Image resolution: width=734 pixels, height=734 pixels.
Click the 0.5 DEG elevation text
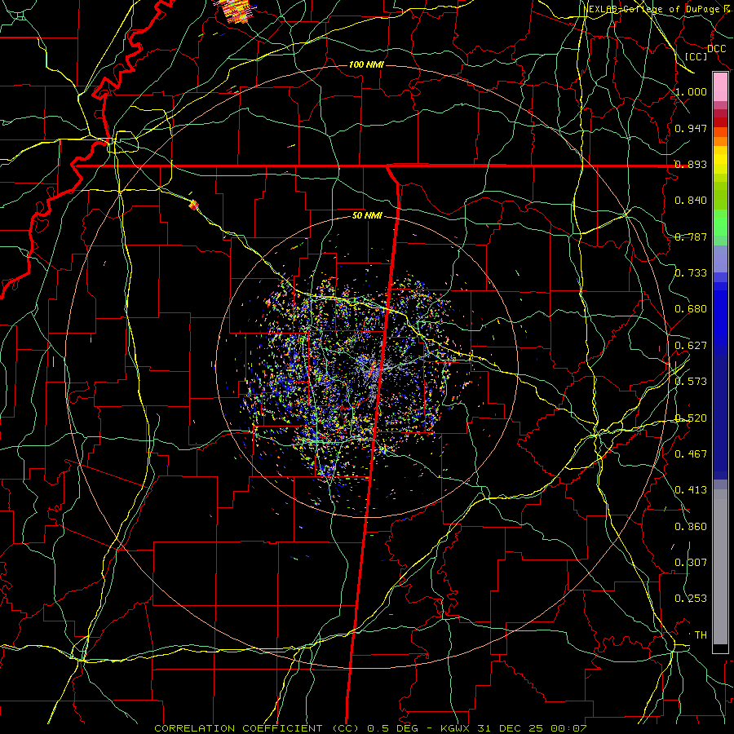[392, 728]
